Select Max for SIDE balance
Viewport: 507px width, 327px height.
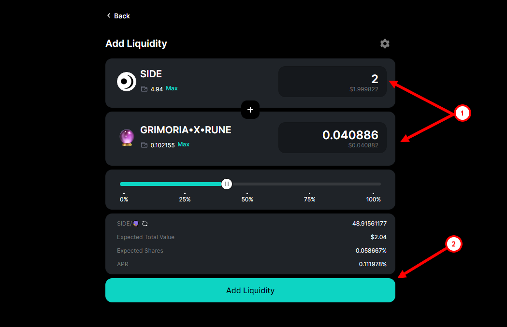(x=172, y=88)
